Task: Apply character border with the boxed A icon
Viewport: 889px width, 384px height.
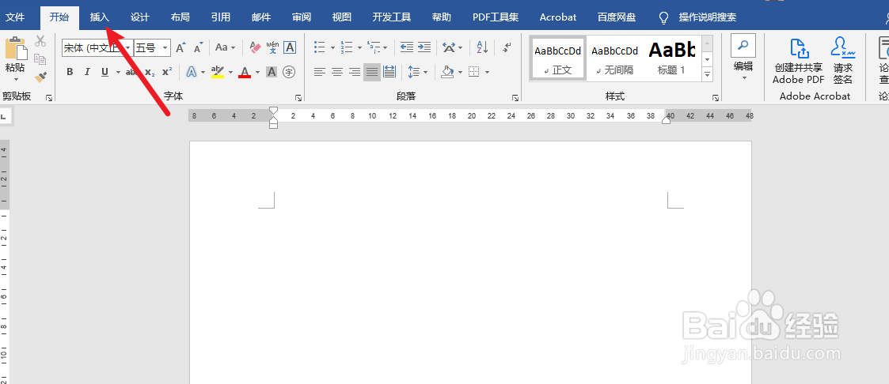Action: 290,47
